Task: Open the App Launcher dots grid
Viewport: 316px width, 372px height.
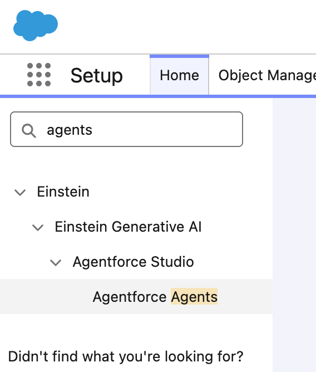Action: point(39,75)
